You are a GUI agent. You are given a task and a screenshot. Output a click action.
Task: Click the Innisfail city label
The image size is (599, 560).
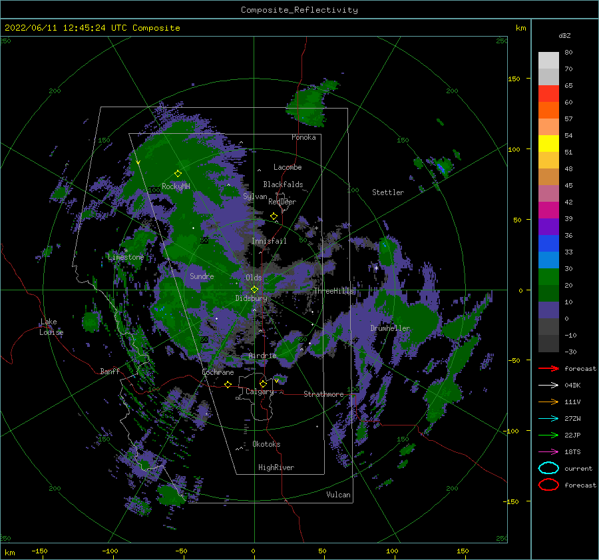coord(269,241)
